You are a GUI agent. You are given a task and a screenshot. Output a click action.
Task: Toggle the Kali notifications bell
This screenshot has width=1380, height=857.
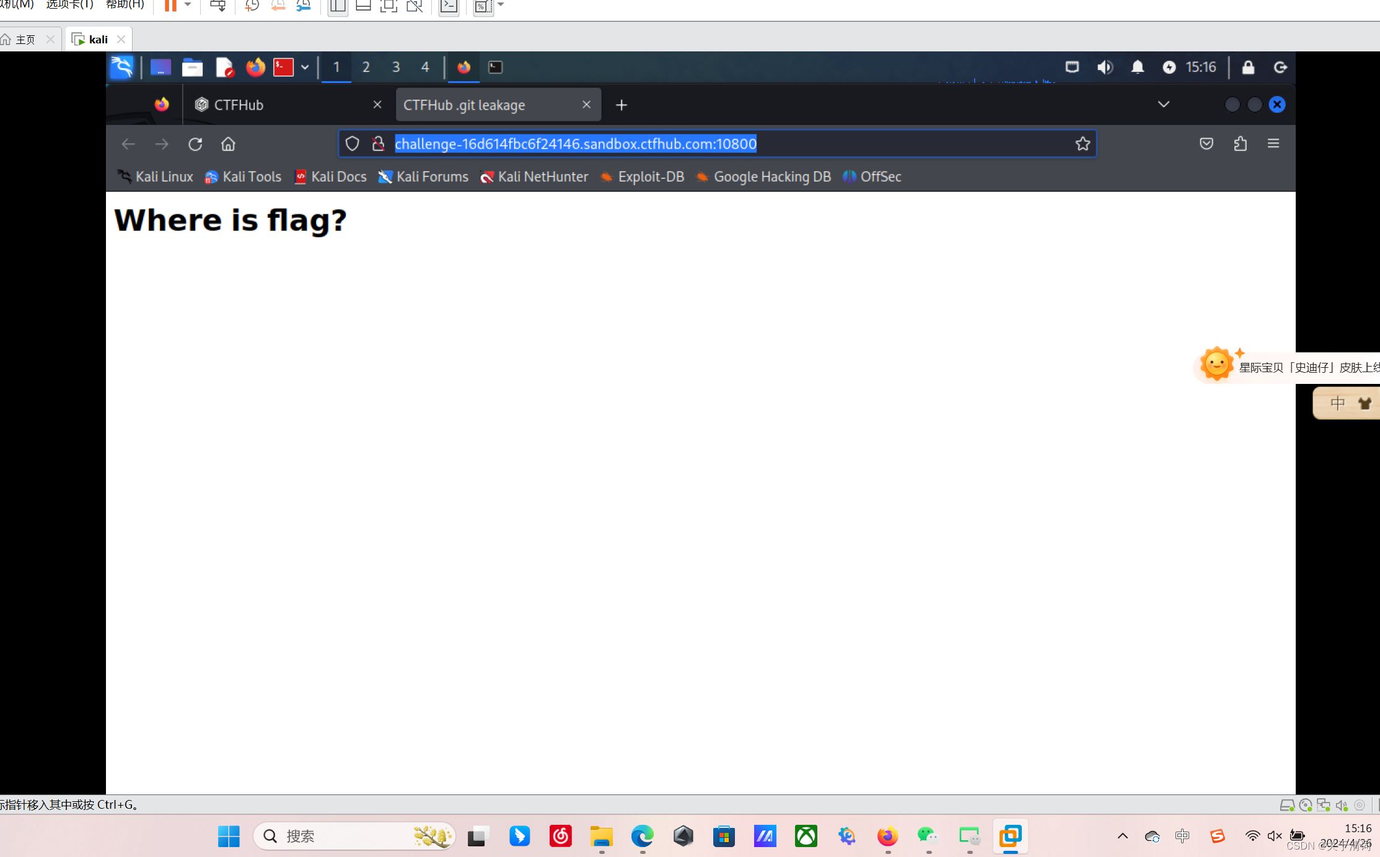pyautogui.click(x=1137, y=67)
